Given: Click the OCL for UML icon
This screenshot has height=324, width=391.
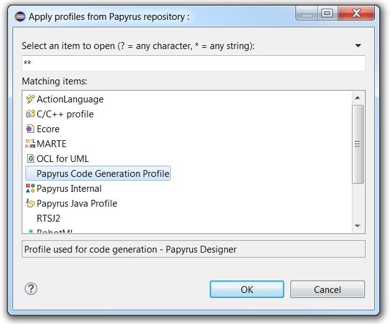Looking at the screenshot, I should 30,159.
